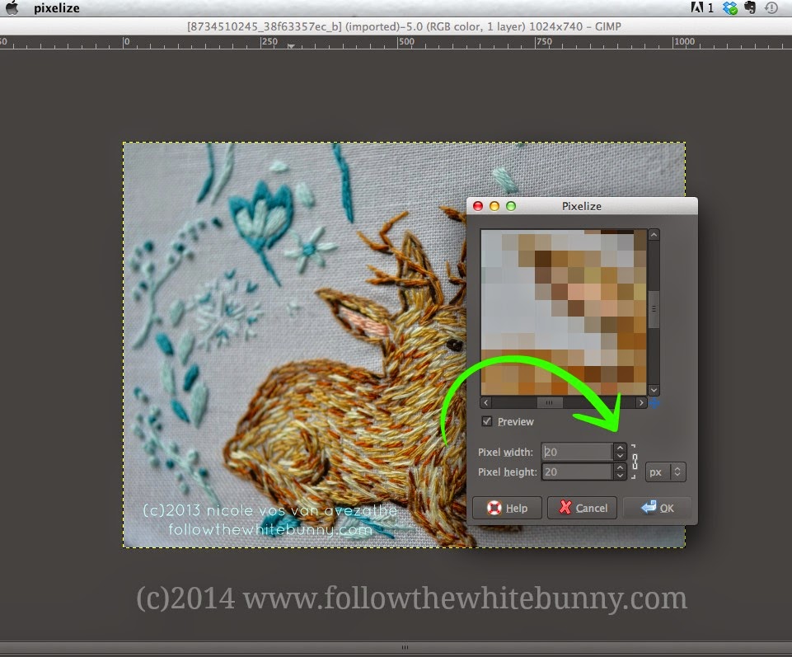Click the preview horizontal scrollbar handle
Screen dimensions: 792x657
coord(549,403)
